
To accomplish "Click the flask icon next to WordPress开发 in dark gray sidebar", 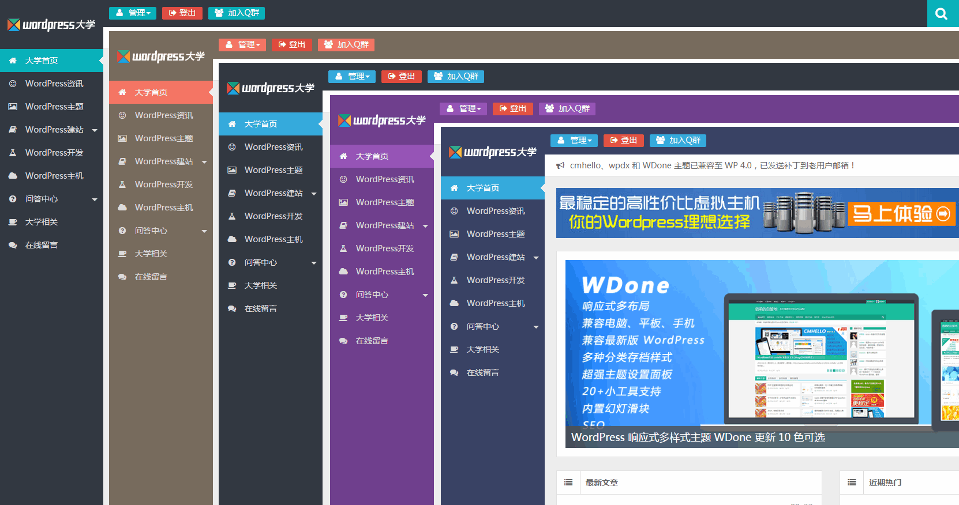I will [x=13, y=153].
